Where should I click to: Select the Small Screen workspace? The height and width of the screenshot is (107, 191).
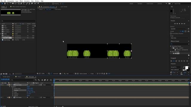coord(150,4)
